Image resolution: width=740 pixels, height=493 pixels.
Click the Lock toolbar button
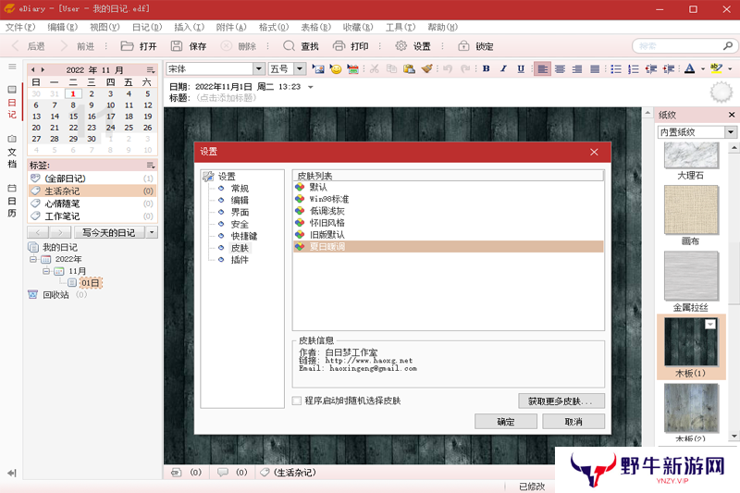[475, 46]
